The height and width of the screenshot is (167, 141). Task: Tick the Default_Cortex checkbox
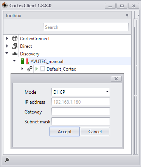click(42, 69)
